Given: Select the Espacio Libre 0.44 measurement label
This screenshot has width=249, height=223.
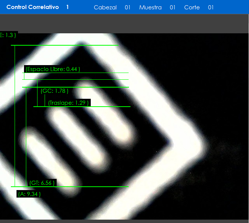Looking at the screenshot, I should (52, 69).
